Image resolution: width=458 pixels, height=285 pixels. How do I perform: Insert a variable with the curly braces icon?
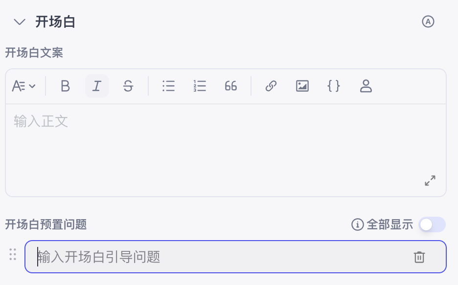(x=334, y=86)
